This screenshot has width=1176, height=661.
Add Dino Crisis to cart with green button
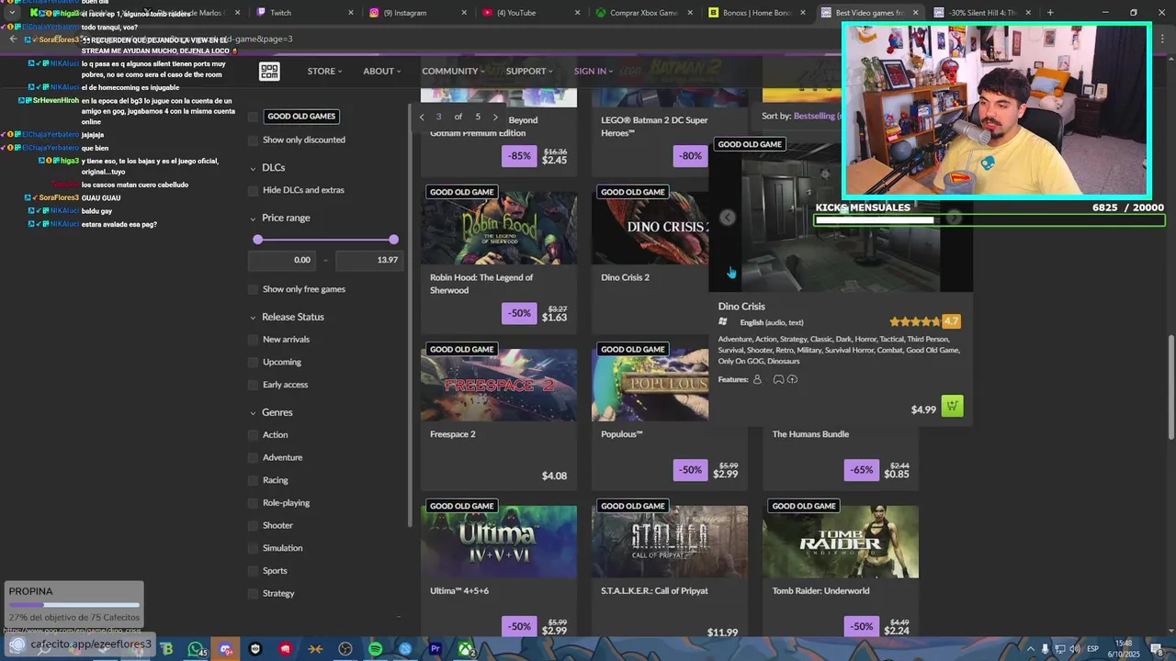pyautogui.click(x=953, y=406)
